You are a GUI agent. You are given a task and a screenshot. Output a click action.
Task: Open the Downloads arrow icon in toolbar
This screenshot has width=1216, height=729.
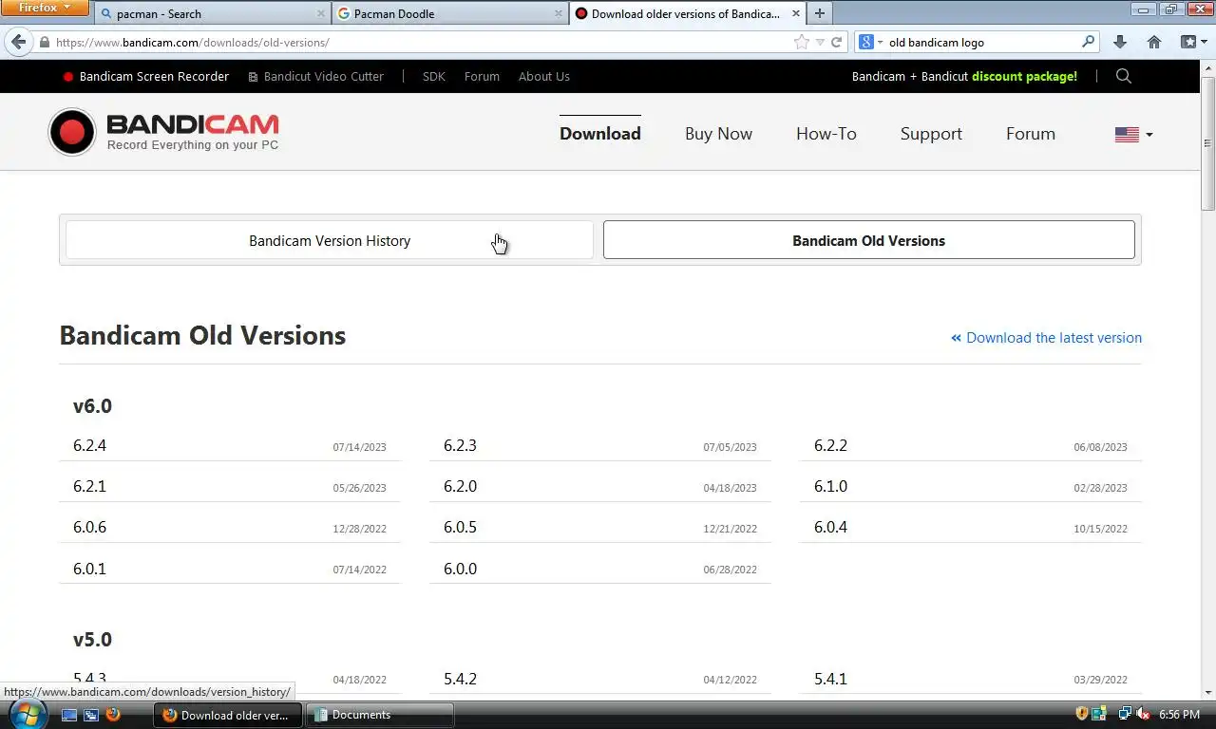[1120, 42]
